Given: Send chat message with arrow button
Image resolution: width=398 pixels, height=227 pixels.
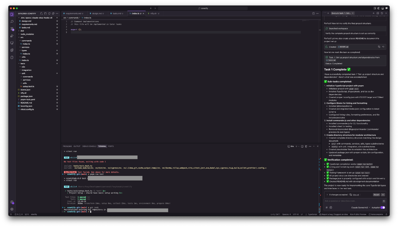Looking at the screenshot, I should (x=384, y=201).
